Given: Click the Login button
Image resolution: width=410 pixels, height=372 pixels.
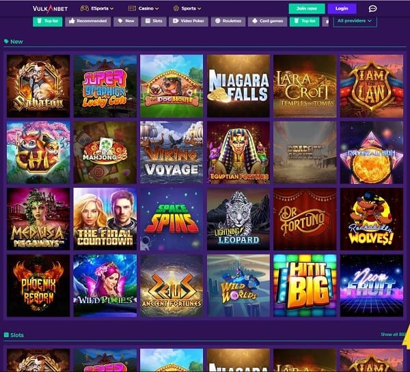Looking at the screenshot, I should [x=342, y=9].
